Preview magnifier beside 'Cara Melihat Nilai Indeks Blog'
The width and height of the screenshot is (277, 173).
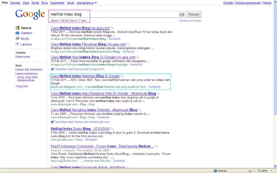pyautogui.click(x=138, y=57)
